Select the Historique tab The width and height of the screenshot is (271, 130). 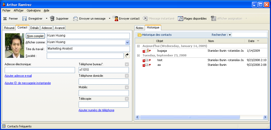(153, 27)
